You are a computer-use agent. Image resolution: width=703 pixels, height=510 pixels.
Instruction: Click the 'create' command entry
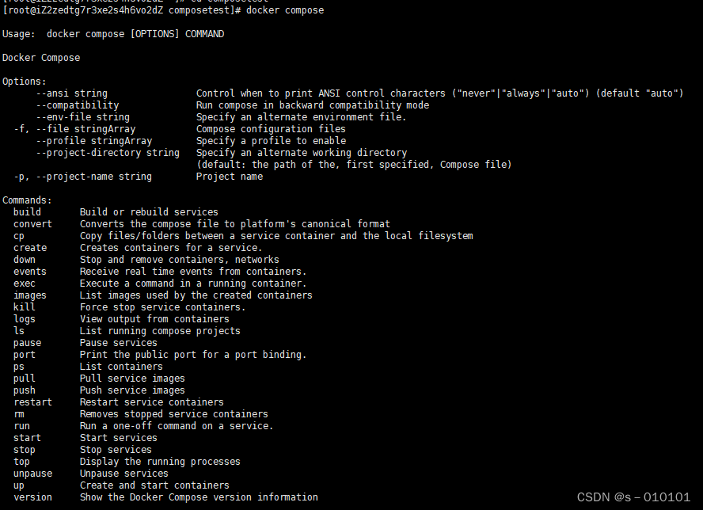click(x=30, y=248)
